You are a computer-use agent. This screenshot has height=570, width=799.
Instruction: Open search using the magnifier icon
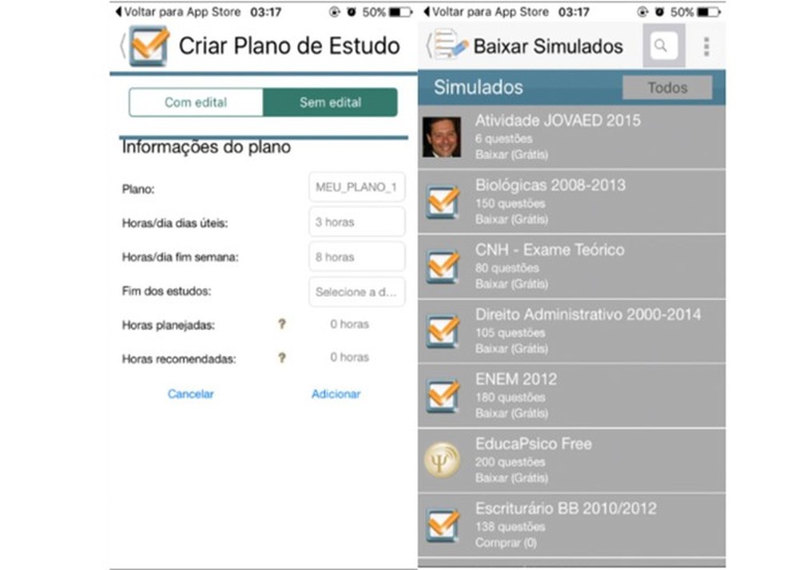[662, 46]
